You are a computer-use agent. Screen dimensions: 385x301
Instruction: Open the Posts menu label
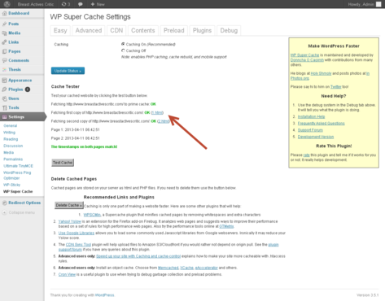point(14,24)
